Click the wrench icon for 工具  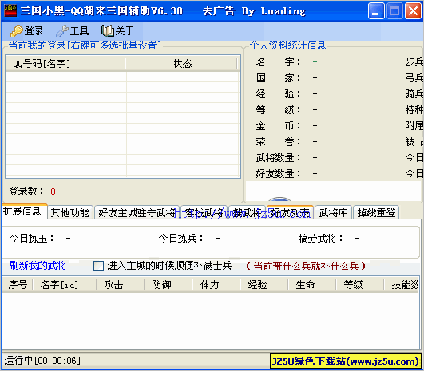(62, 31)
